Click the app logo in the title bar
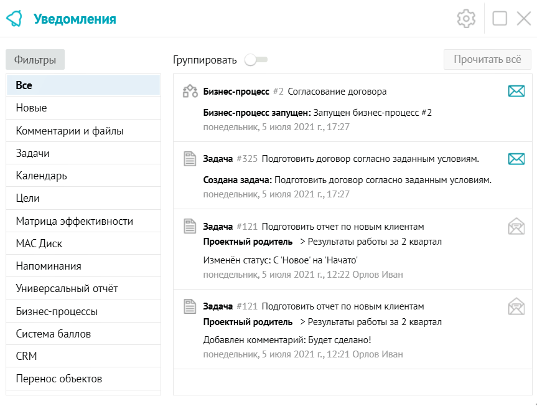Screen dimensions: 537x406 click(x=16, y=18)
